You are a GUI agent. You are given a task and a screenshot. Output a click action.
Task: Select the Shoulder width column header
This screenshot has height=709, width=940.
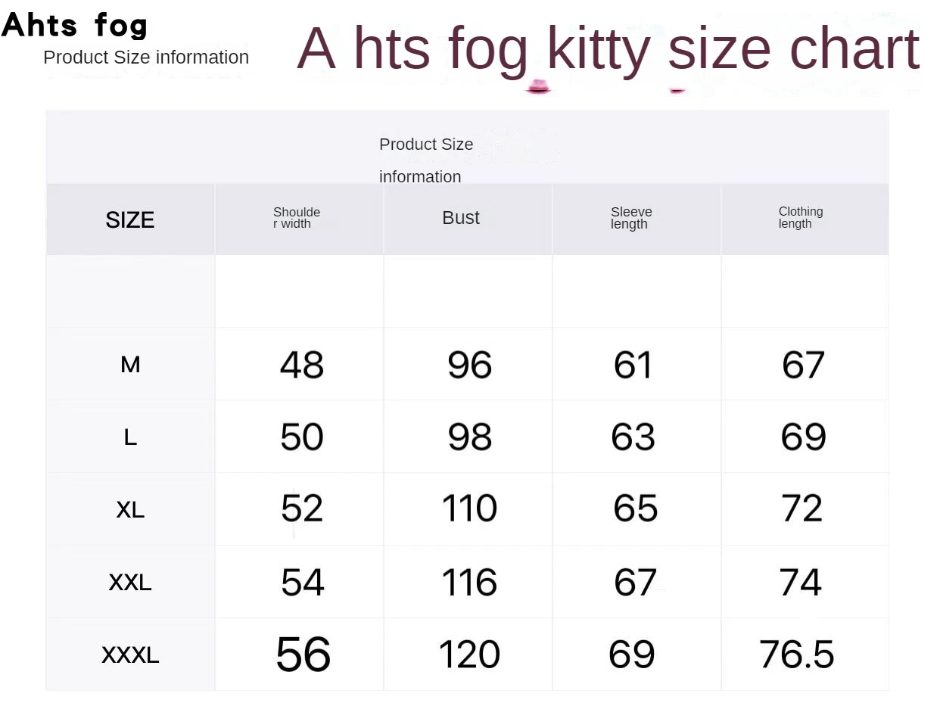[x=297, y=218]
